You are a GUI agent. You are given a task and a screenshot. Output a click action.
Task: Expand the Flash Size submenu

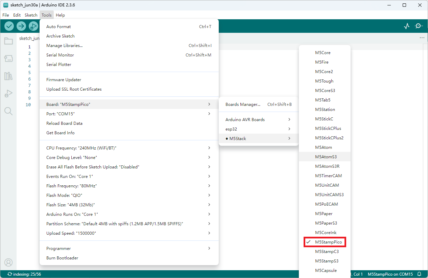point(129,205)
